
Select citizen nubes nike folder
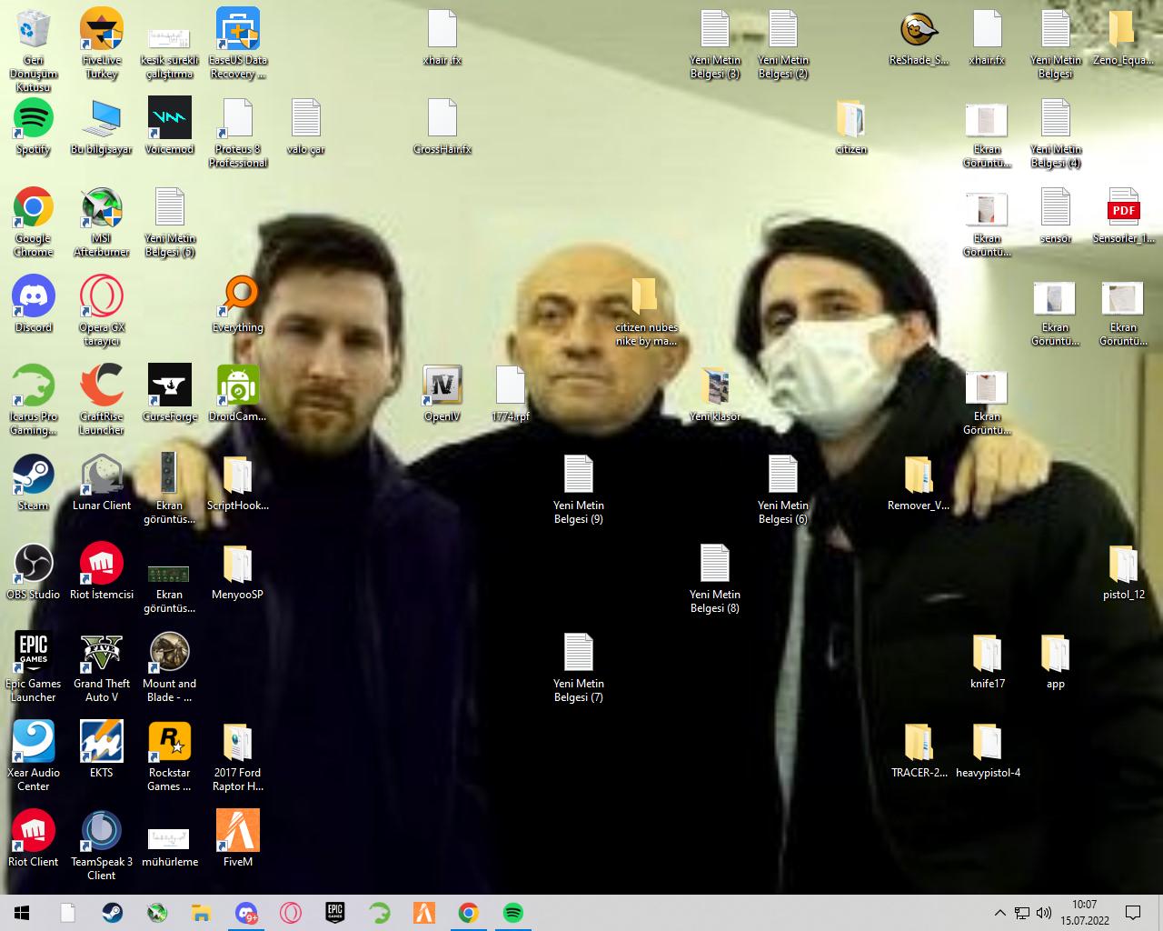(647, 310)
